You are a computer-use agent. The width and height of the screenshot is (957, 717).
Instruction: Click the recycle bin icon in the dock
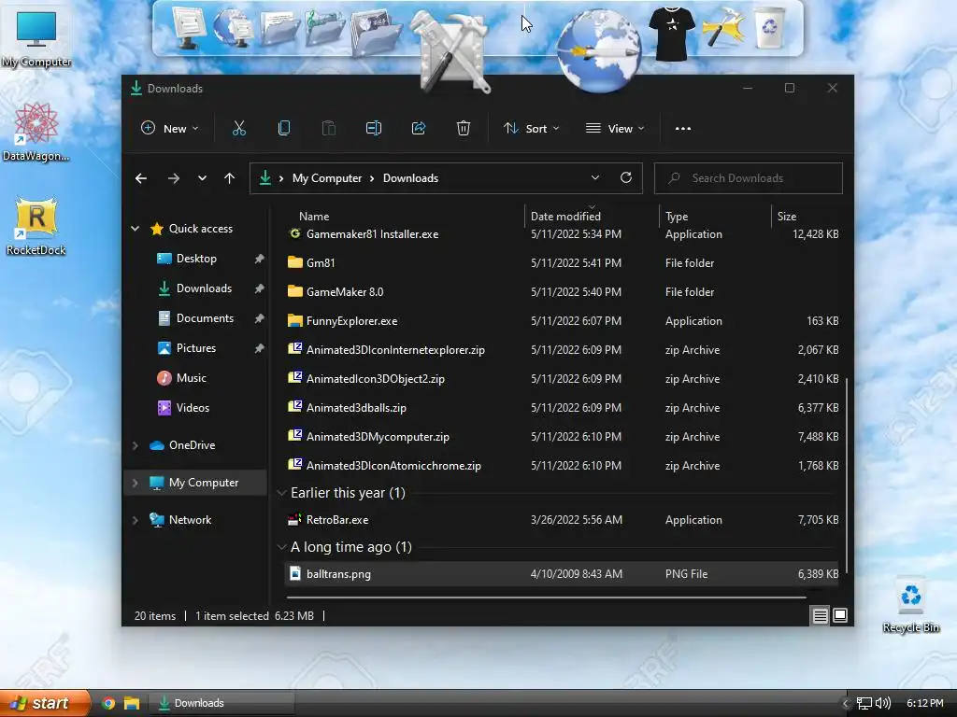click(770, 27)
